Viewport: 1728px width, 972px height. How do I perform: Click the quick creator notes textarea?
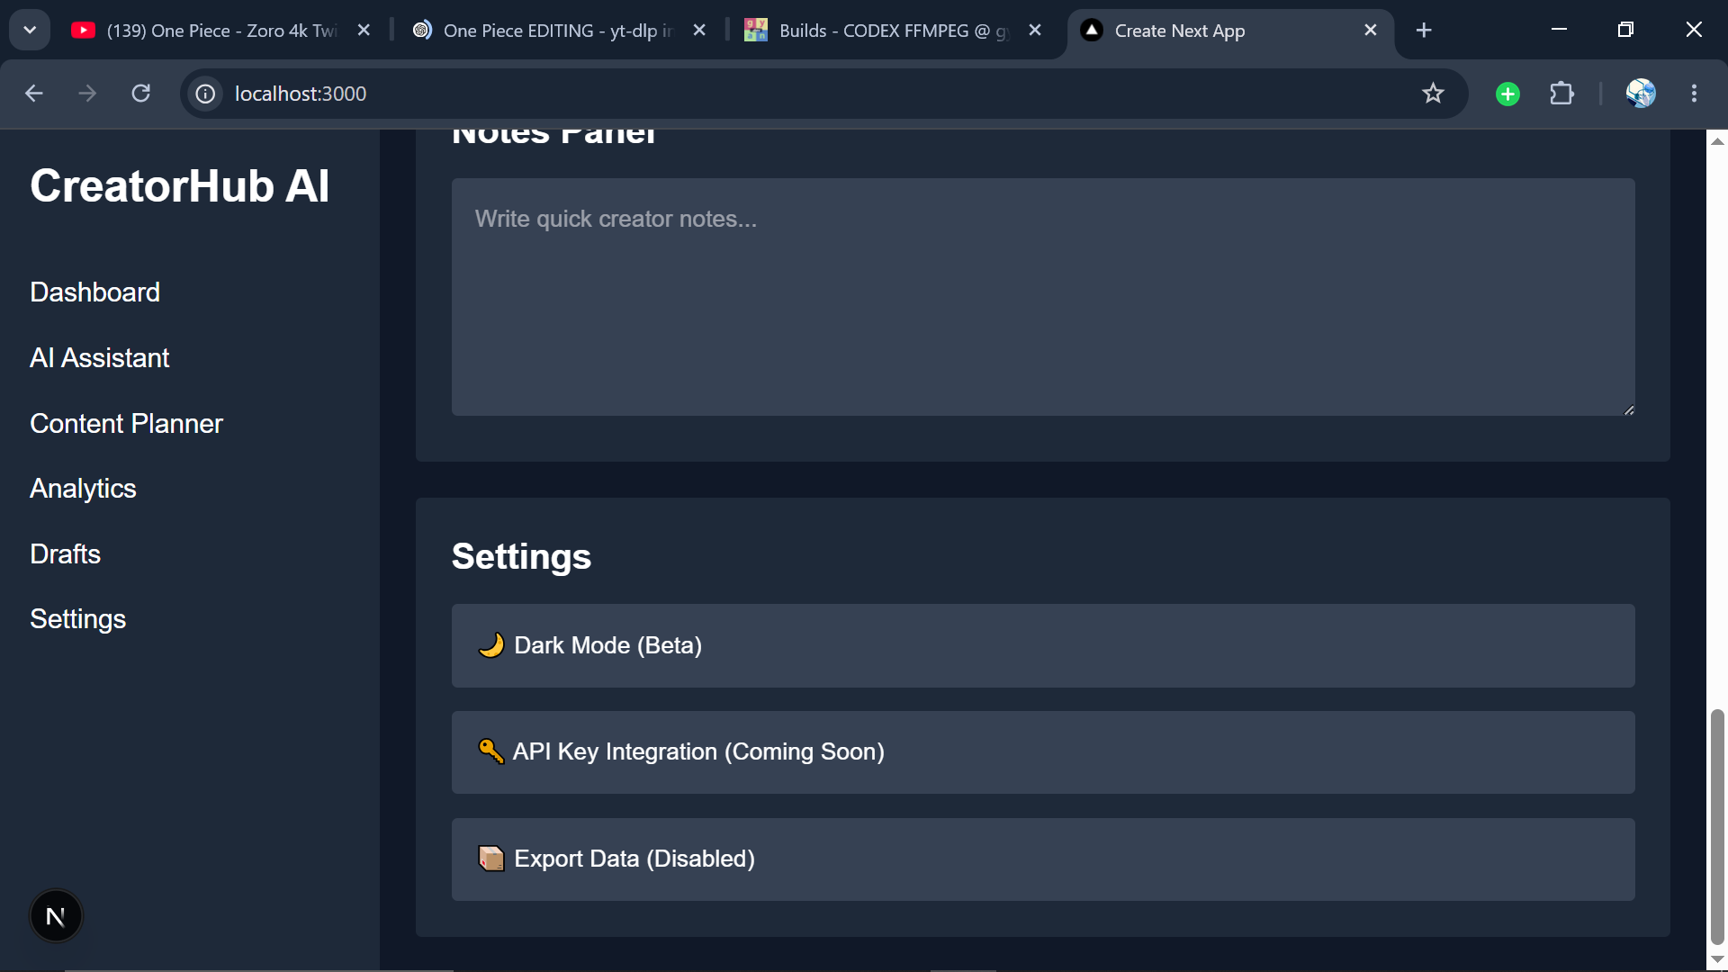coord(1043,297)
